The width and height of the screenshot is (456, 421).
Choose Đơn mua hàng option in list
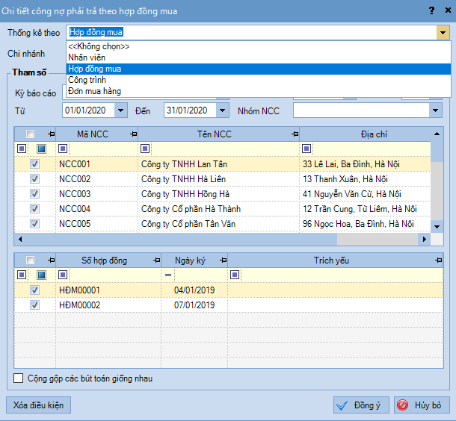94,91
